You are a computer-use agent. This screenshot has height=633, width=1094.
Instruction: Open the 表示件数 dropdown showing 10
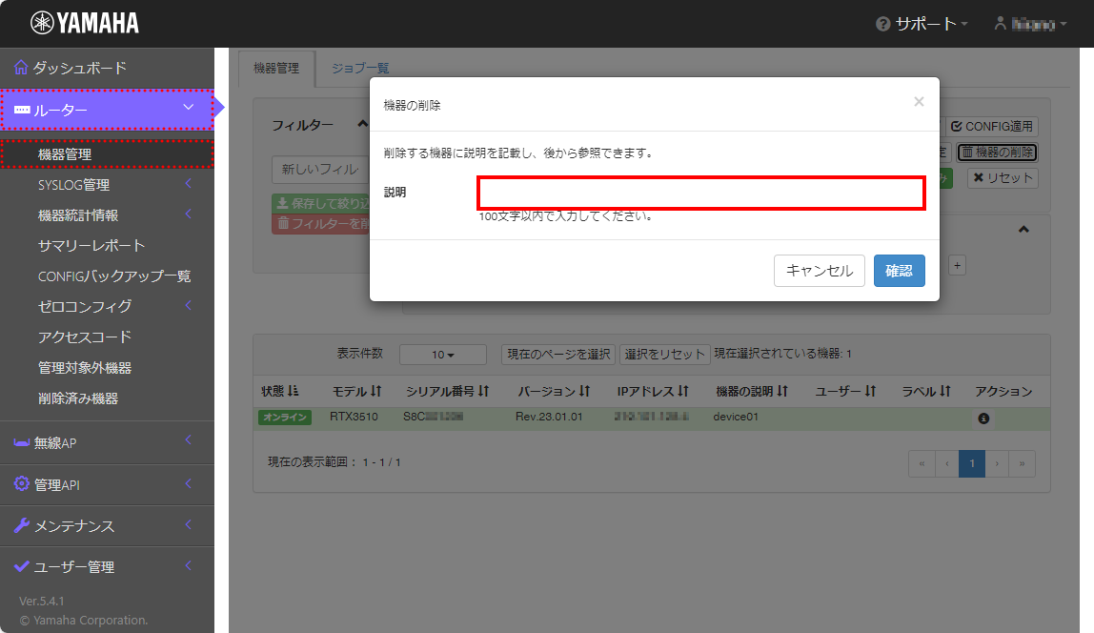442,354
